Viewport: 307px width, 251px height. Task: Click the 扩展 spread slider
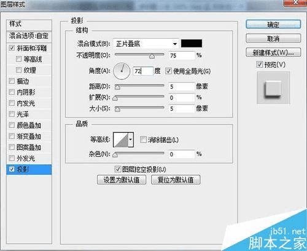click(139, 97)
